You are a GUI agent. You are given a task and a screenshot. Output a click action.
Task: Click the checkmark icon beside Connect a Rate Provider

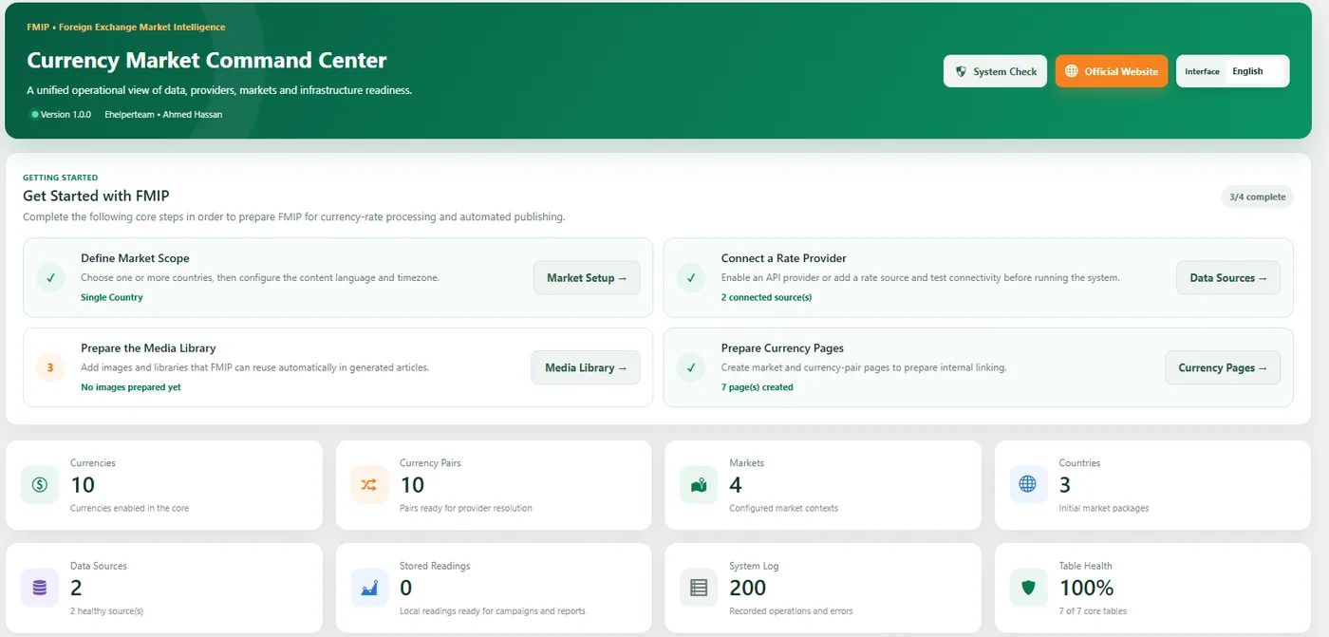[691, 278]
